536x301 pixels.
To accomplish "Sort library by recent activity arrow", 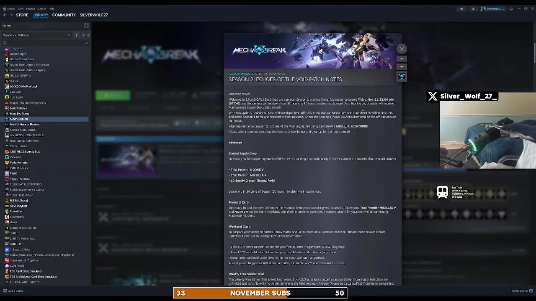I will point(76,35).
